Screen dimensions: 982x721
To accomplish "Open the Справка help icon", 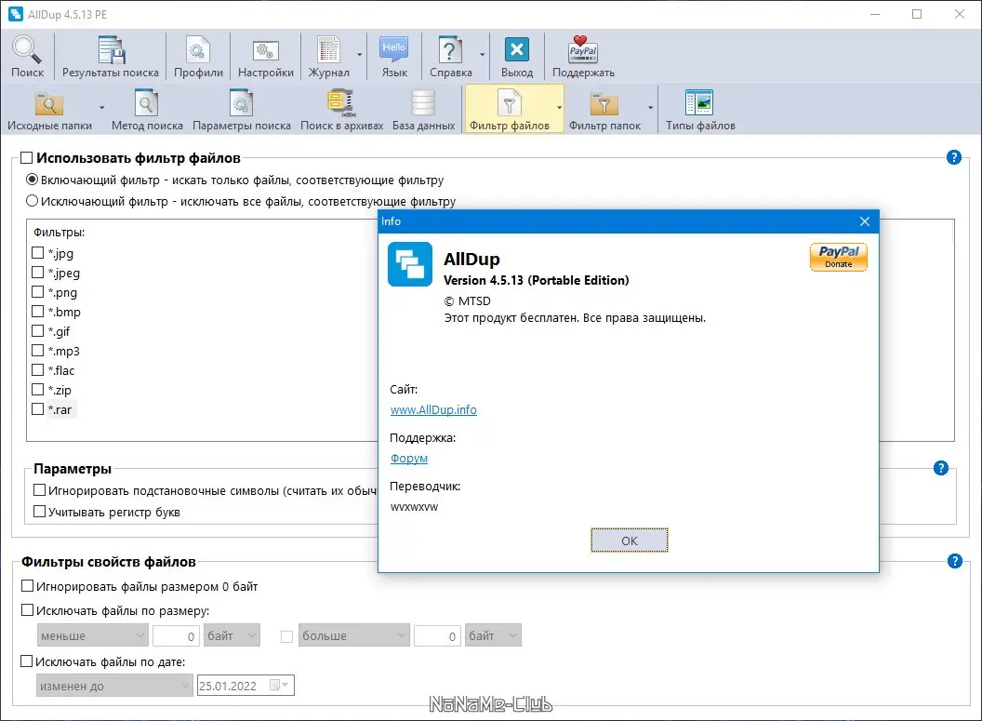I will (450, 57).
